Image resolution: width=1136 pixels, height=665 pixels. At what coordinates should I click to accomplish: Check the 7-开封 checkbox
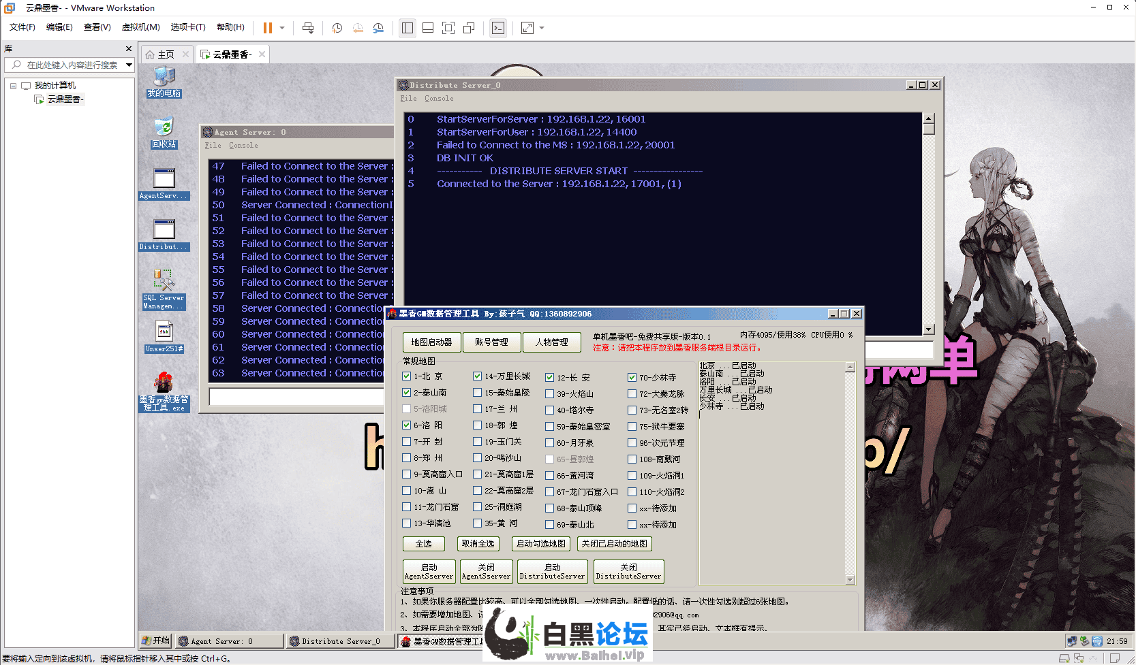(407, 442)
